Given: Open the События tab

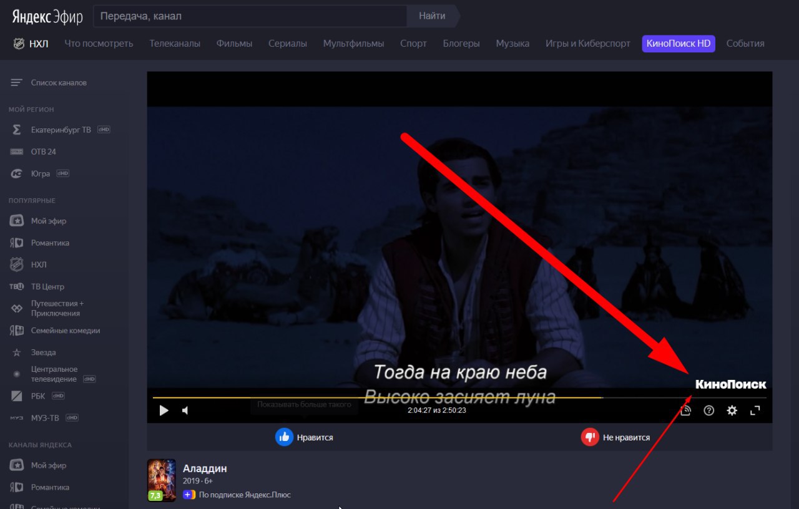Looking at the screenshot, I should coord(745,44).
